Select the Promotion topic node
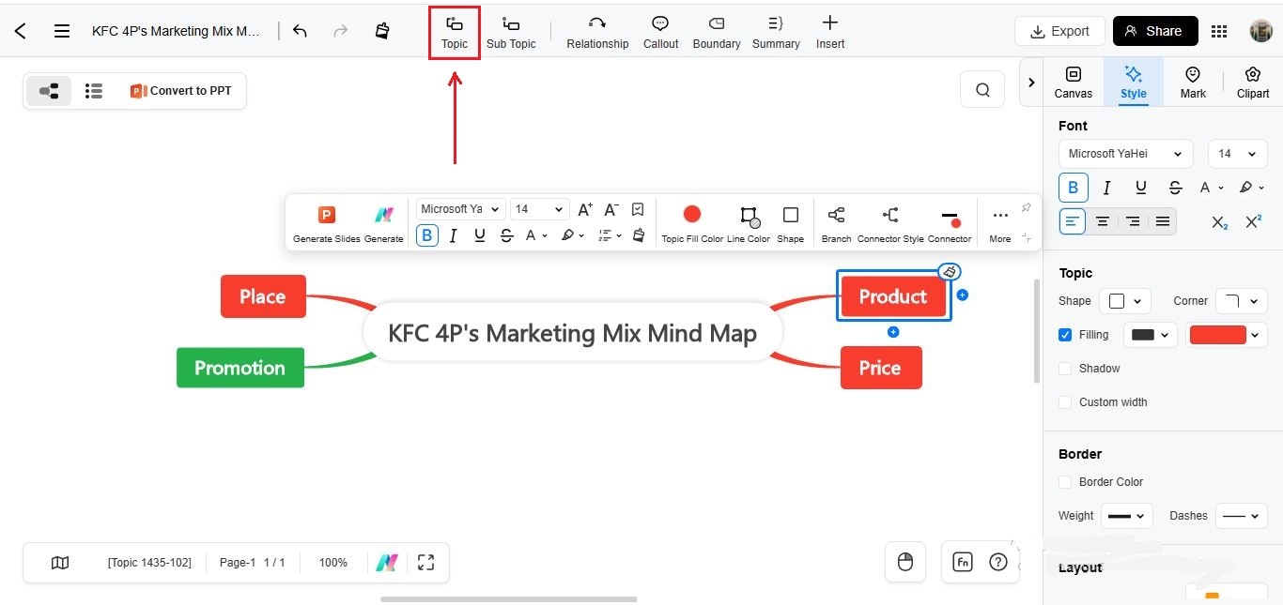Screen dimensions: 1283x605 pos(240,368)
